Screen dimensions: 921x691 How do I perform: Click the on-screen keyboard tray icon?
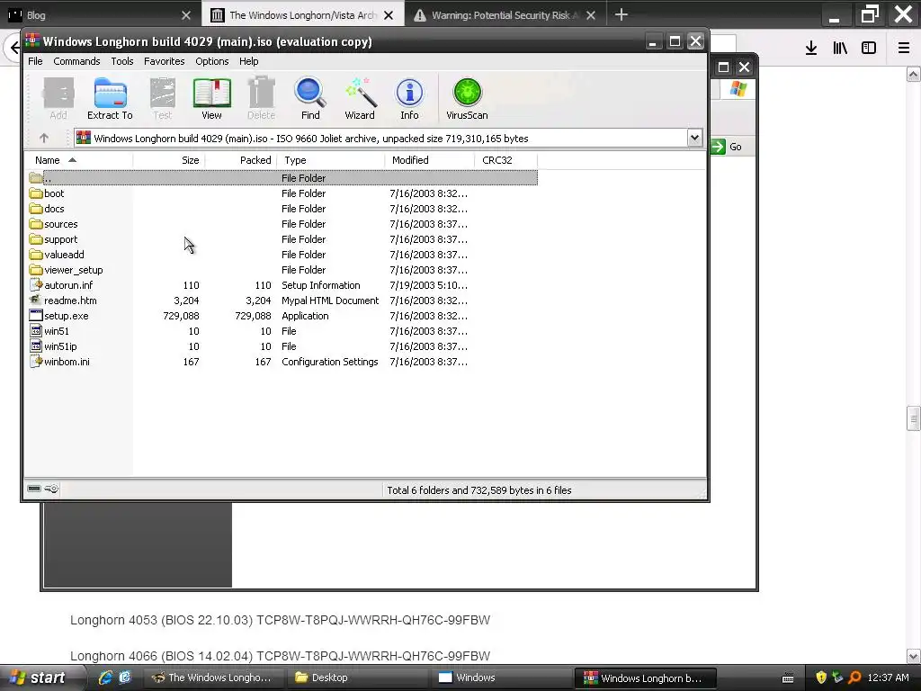[788, 678]
